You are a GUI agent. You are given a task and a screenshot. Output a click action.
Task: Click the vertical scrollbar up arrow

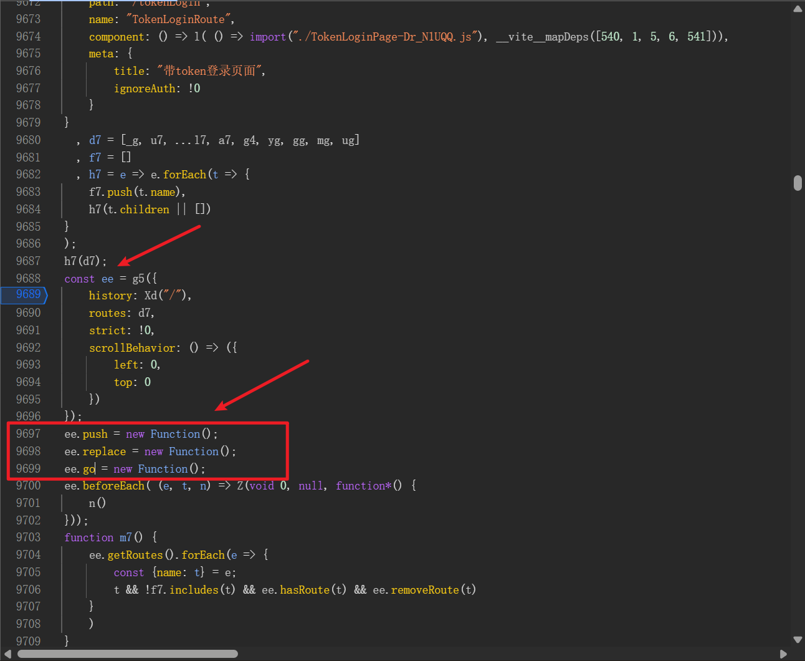coord(797,9)
